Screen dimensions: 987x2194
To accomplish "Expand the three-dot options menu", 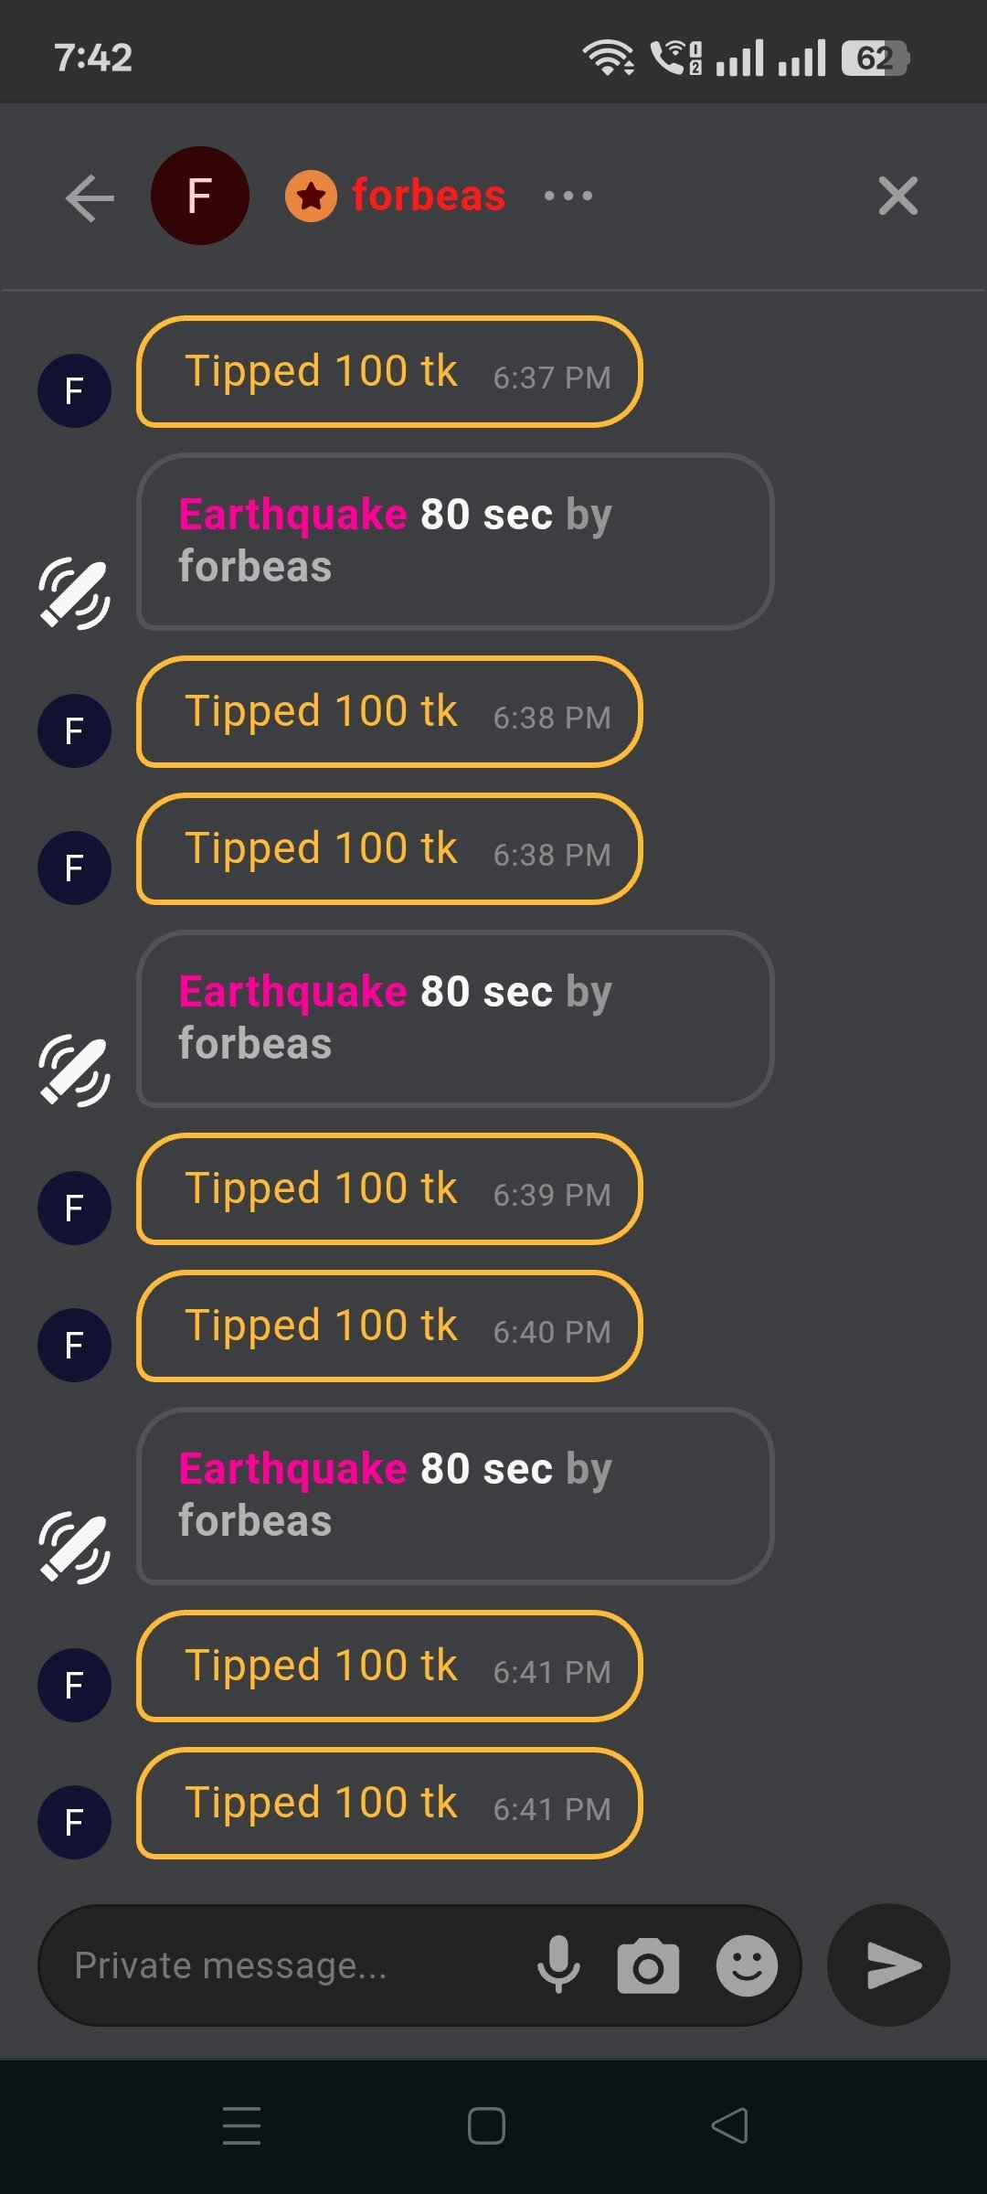I will pos(568,196).
